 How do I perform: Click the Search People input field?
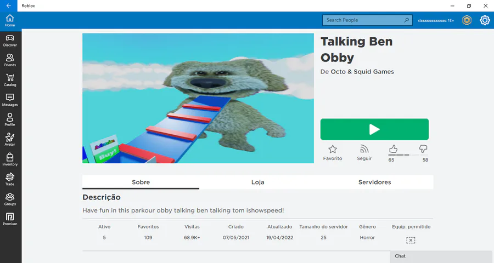pos(367,20)
